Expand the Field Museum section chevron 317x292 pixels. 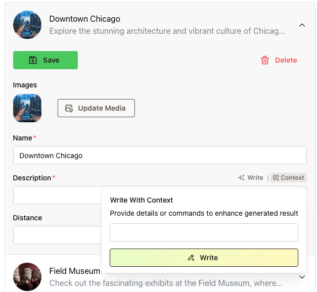click(x=302, y=277)
